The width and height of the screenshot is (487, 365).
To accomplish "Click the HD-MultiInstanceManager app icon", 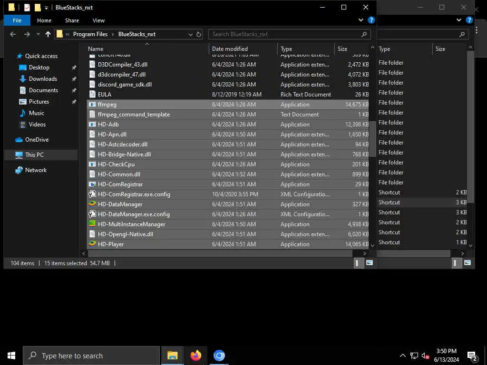I will coord(92,224).
